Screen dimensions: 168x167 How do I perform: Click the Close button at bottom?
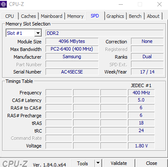151,163
